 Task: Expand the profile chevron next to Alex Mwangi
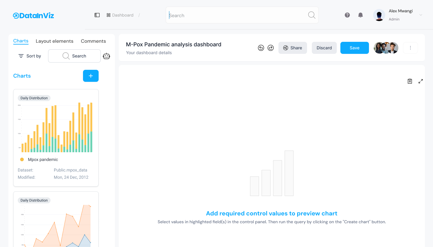(x=421, y=15)
